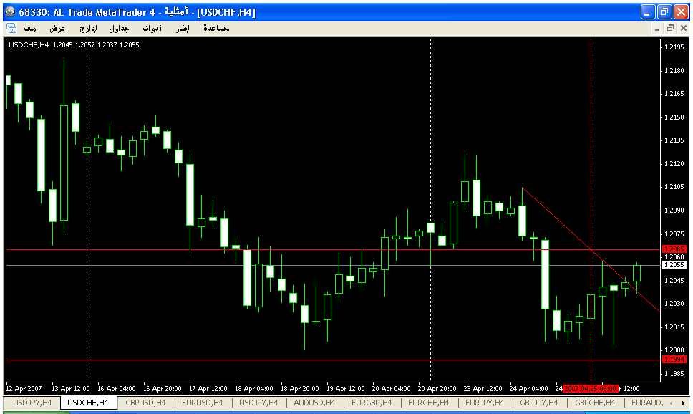693x414 pixels.
Task: Switch to the GBPJPY,H4 chart tab
Action: pyautogui.click(x=539, y=403)
